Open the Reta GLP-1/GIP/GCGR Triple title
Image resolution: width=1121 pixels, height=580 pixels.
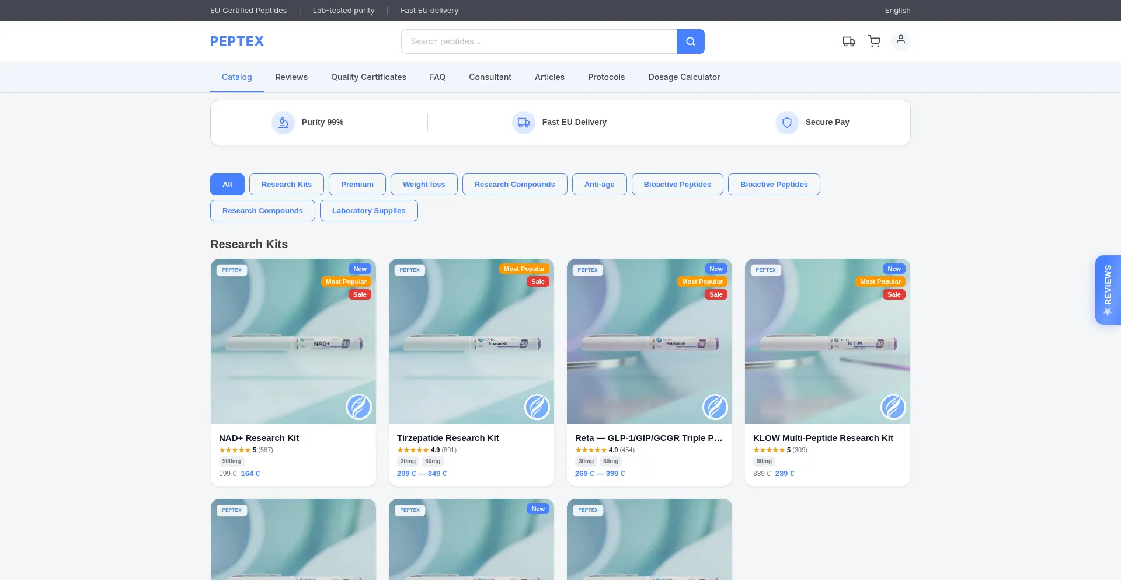[649, 438]
